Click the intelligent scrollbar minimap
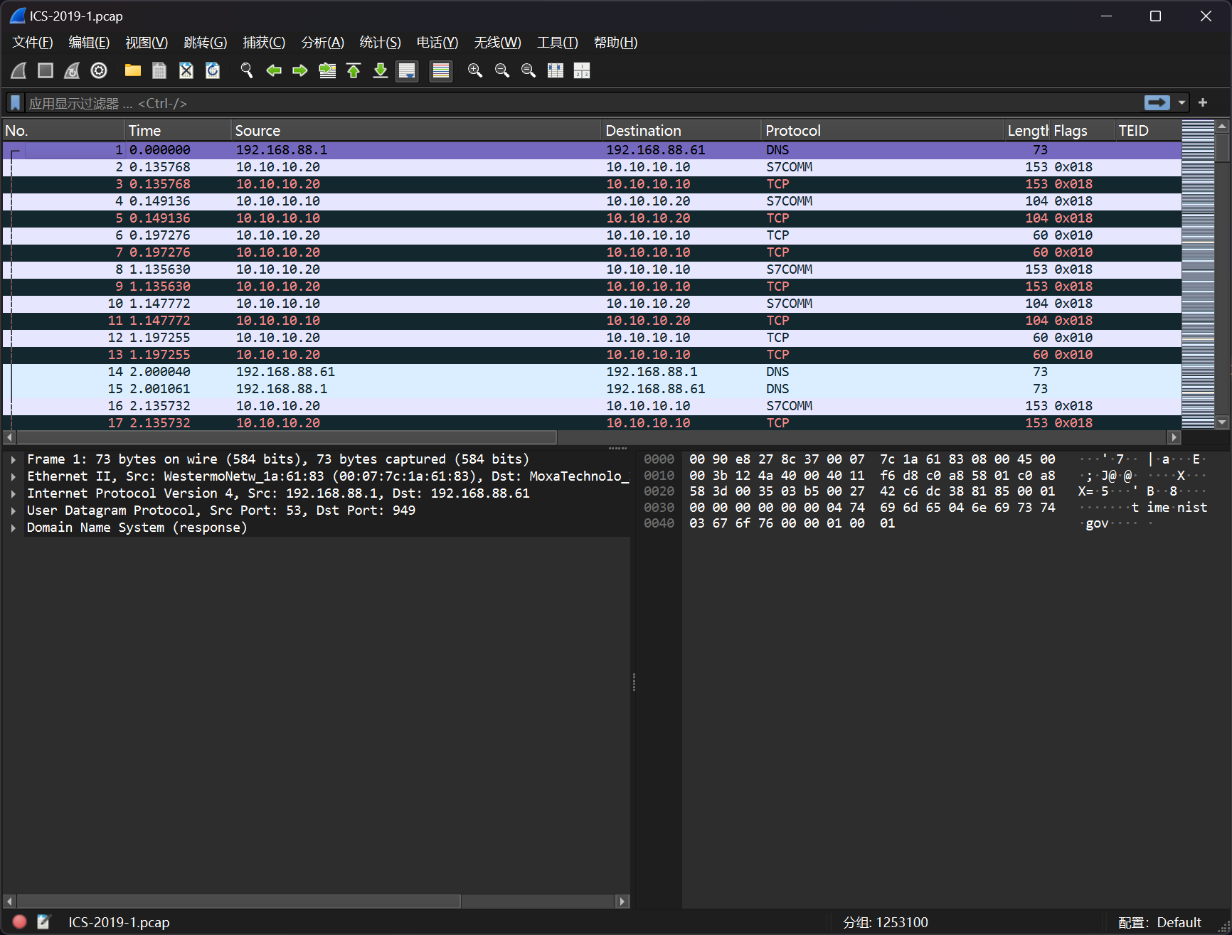Screen dimensions: 1232x935 (x=1198, y=274)
